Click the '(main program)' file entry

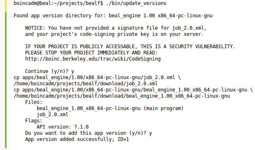(x=110, y=108)
